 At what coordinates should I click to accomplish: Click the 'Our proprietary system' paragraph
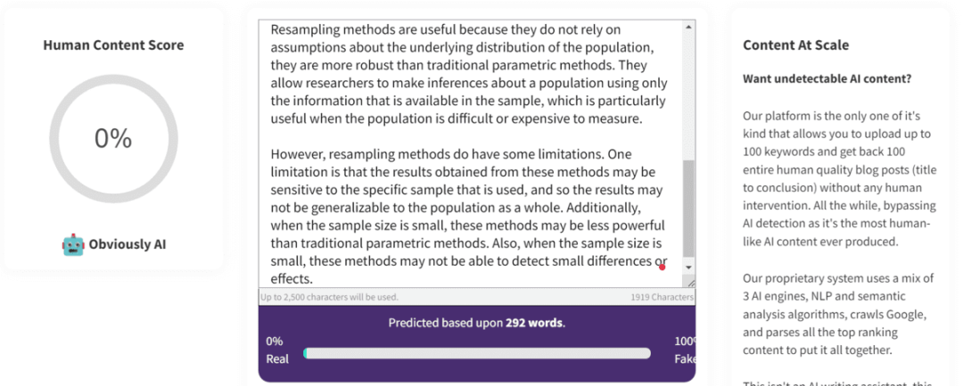click(x=835, y=314)
